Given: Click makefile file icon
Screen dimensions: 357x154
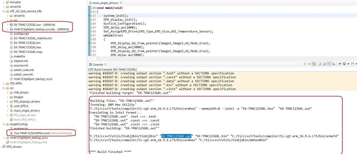Looking at the screenshot, I should pos(11,56).
